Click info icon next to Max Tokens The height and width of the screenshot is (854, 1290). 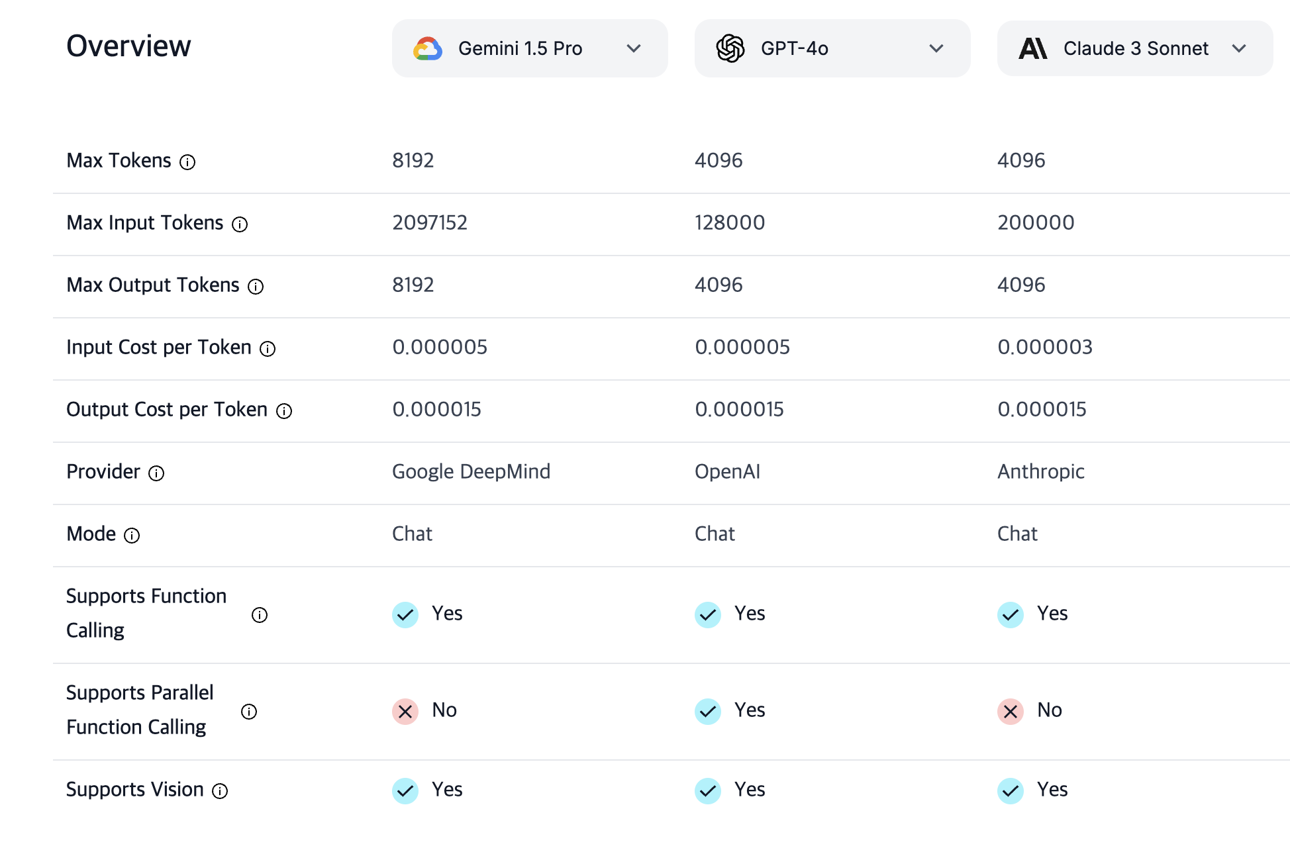click(187, 162)
